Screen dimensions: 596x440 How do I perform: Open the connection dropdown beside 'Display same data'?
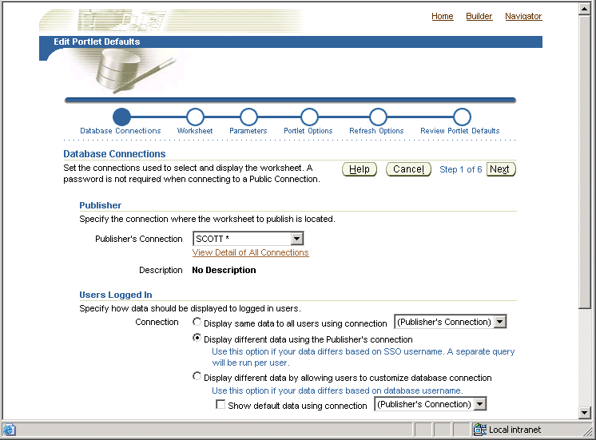click(x=451, y=322)
